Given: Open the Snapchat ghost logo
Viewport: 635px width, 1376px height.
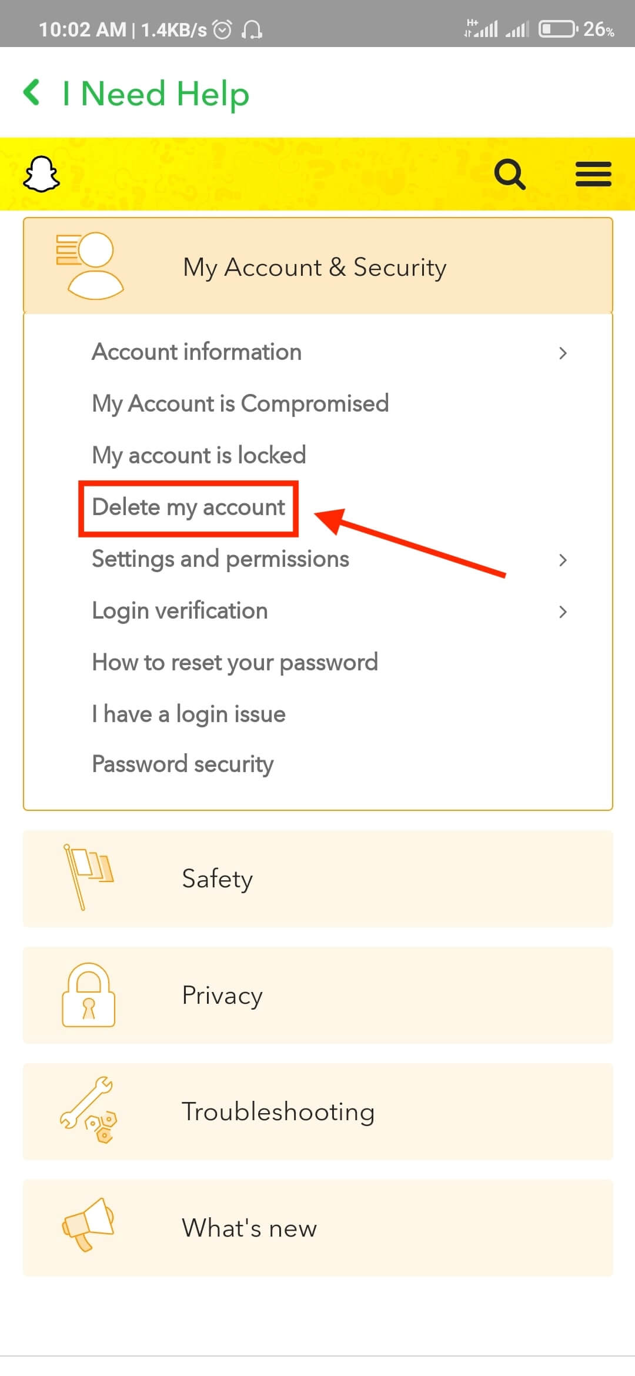Looking at the screenshot, I should tap(41, 174).
